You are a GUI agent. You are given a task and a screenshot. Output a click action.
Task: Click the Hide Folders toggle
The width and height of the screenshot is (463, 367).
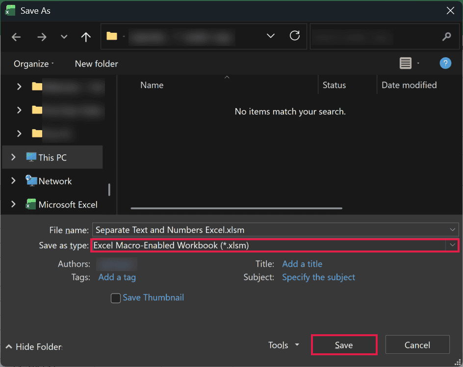click(34, 346)
